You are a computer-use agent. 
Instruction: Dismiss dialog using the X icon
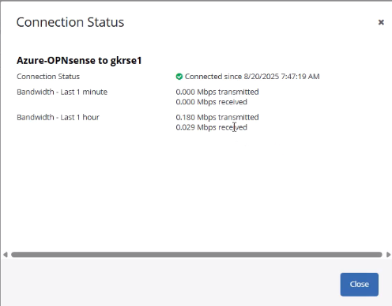381,22
